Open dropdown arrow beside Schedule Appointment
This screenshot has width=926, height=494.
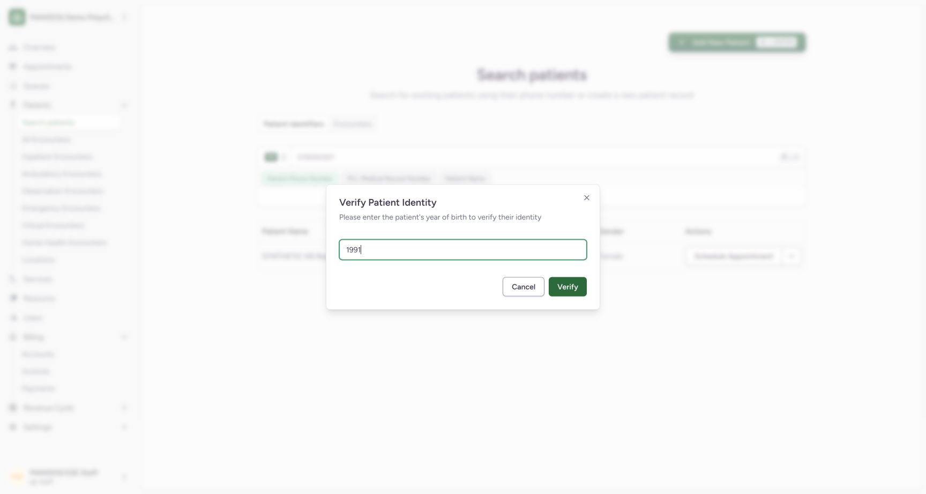[x=791, y=256]
